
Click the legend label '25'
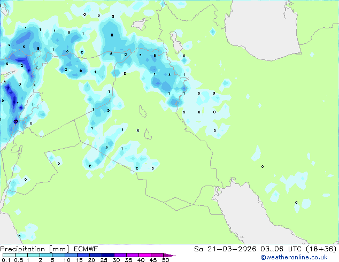click(x=104, y=260)
